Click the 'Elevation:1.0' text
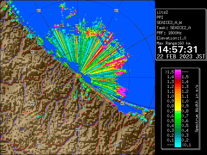207x155 pixels. [x=171, y=38]
